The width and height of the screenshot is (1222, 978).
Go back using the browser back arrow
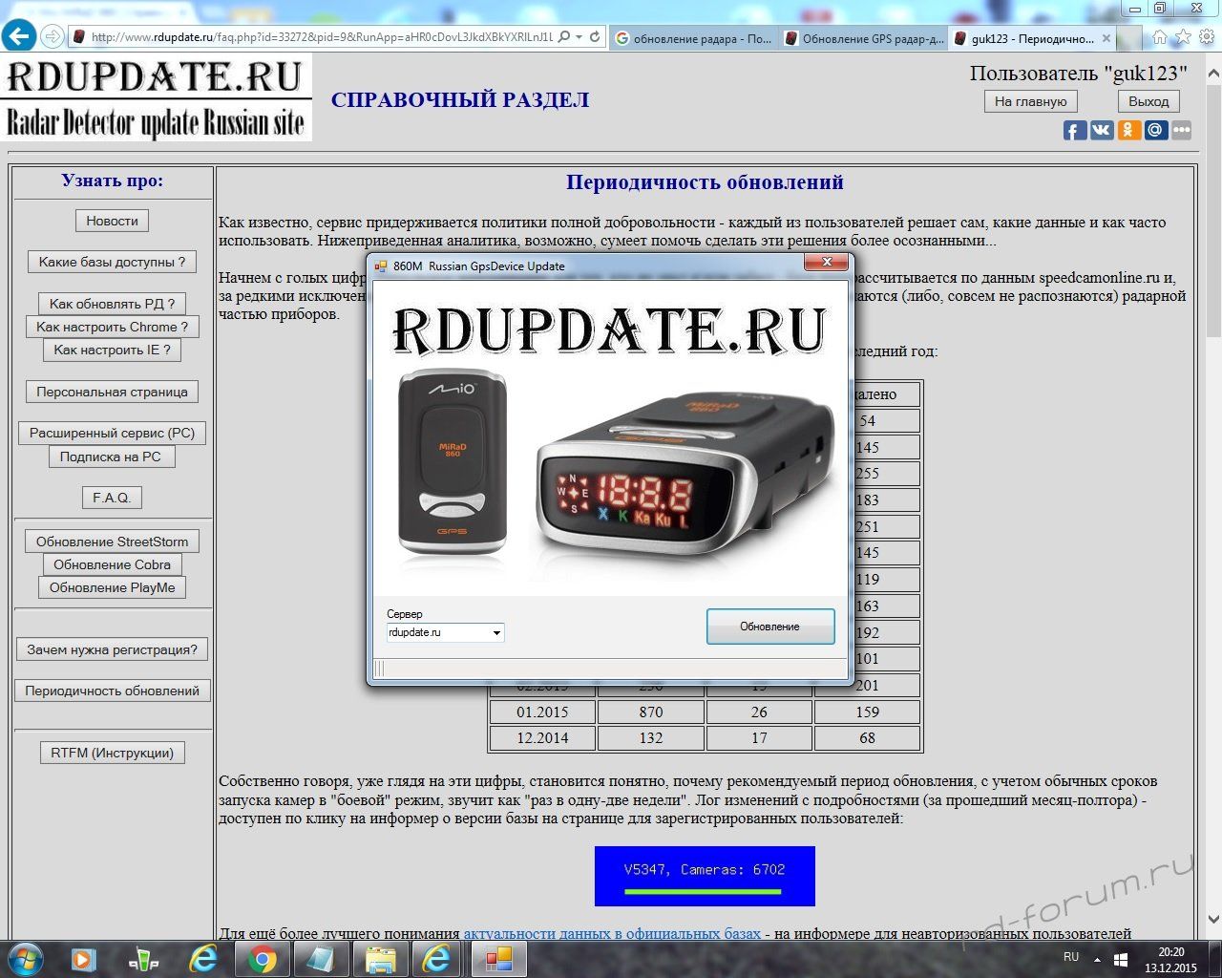(19, 36)
